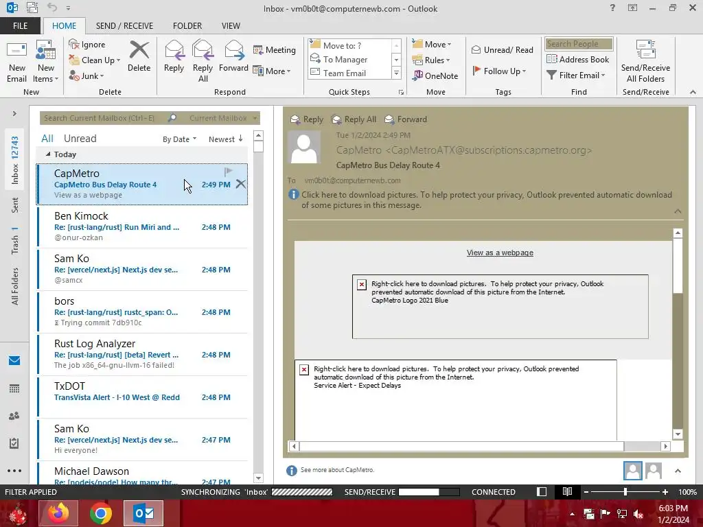Image resolution: width=703 pixels, height=527 pixels.
Task: Click the ribbon Reply All icon
Action: [203, 61]
